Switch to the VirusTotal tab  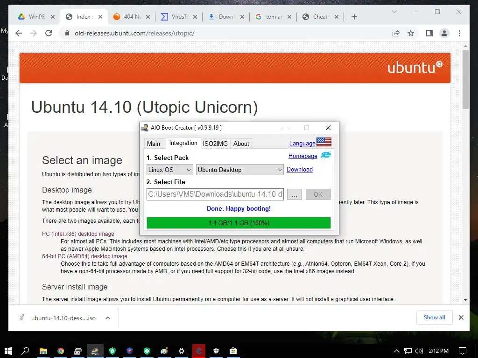(179, 17)
